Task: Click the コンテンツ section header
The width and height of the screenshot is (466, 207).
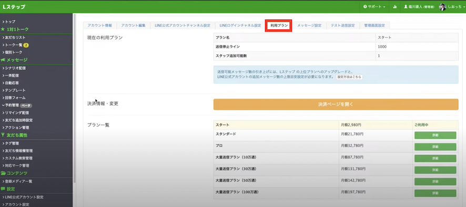Action: pos(14,173)
